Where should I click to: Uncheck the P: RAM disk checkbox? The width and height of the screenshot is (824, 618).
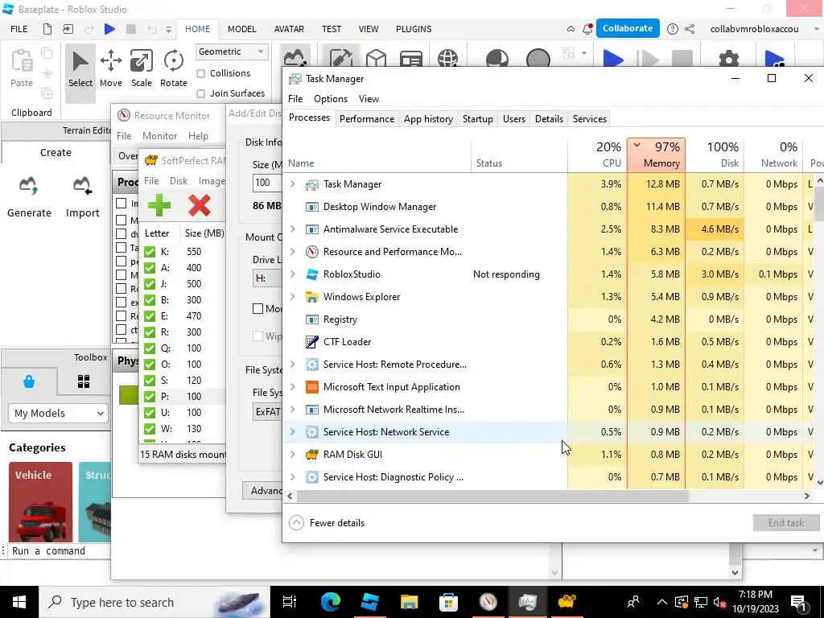click(150, 397)
